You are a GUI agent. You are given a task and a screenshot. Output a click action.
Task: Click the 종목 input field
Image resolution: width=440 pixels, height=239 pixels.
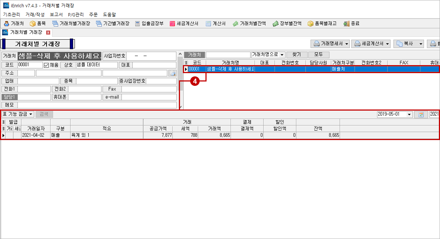point(97,81)
